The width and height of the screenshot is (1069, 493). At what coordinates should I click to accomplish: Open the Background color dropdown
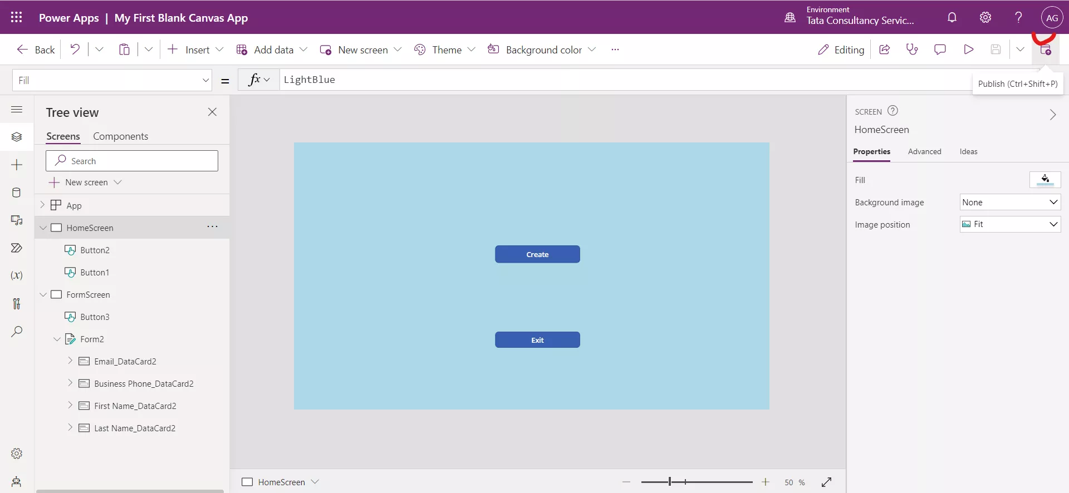click(x=592, y=50)
